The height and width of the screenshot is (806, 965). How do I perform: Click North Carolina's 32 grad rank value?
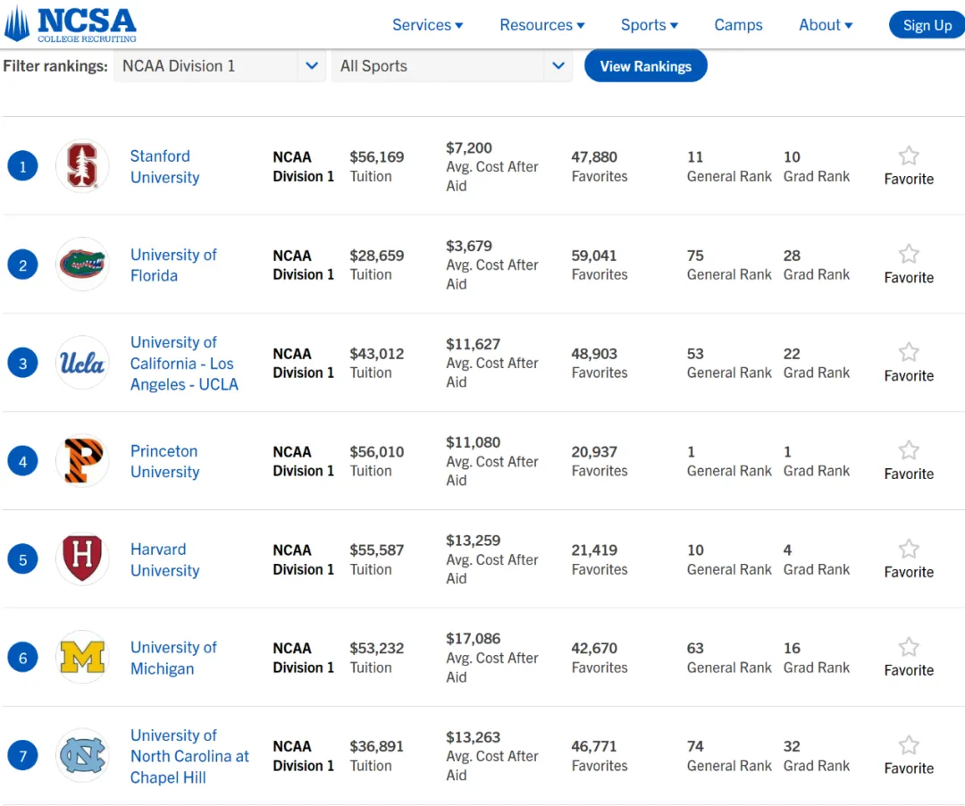pyautogui.click(x=792, y=746)
